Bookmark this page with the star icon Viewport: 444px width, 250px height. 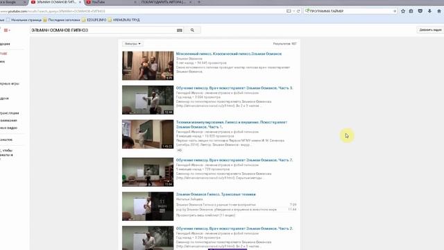[403, 11]
